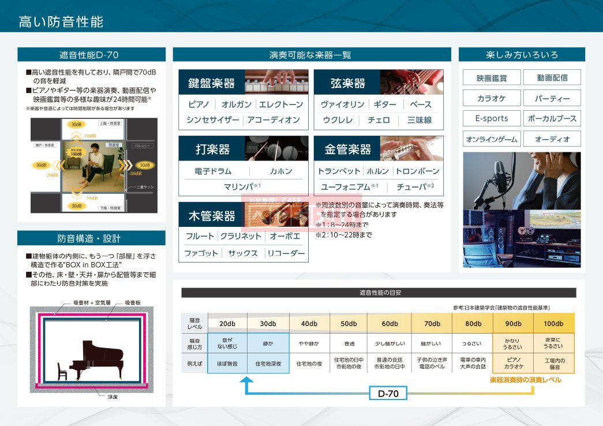603x426 pixels.
Task: Click the 遮音性能D-70 section header
Action: (91, 55)
